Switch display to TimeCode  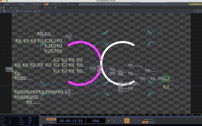[x=51, y=119]
